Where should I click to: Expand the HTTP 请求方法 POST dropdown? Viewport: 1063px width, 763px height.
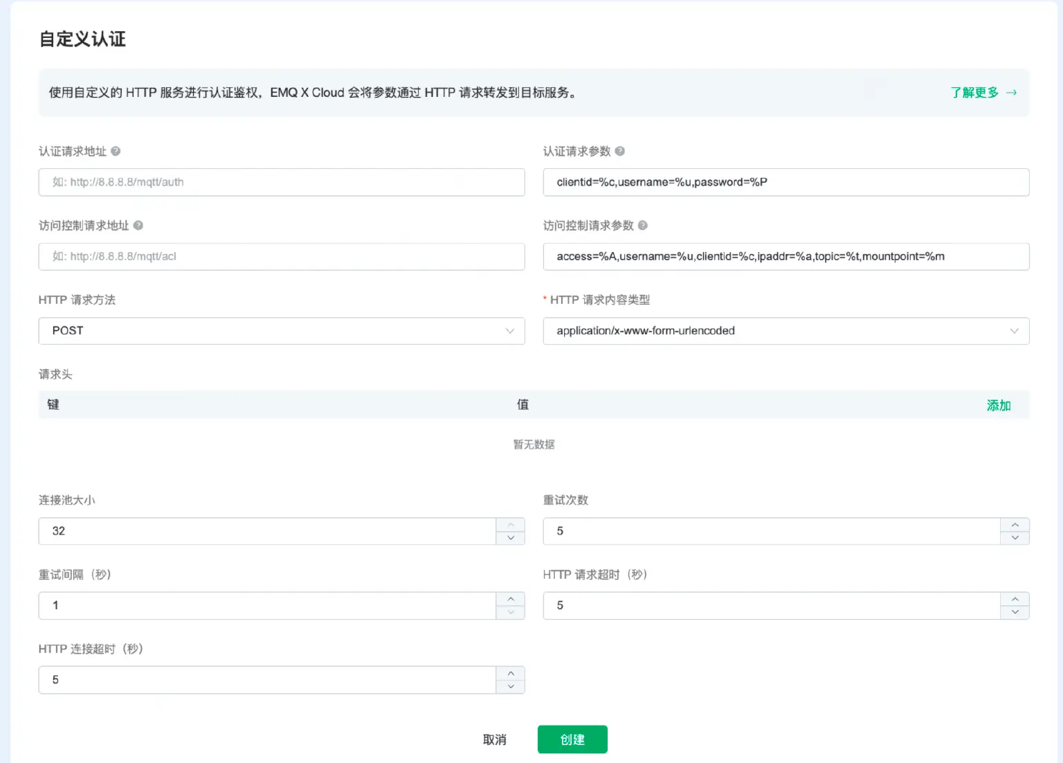(281, 331)
